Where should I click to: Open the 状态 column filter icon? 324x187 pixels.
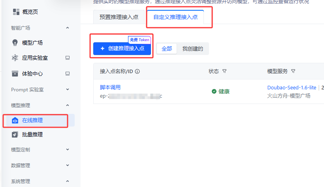click(224, 72)
